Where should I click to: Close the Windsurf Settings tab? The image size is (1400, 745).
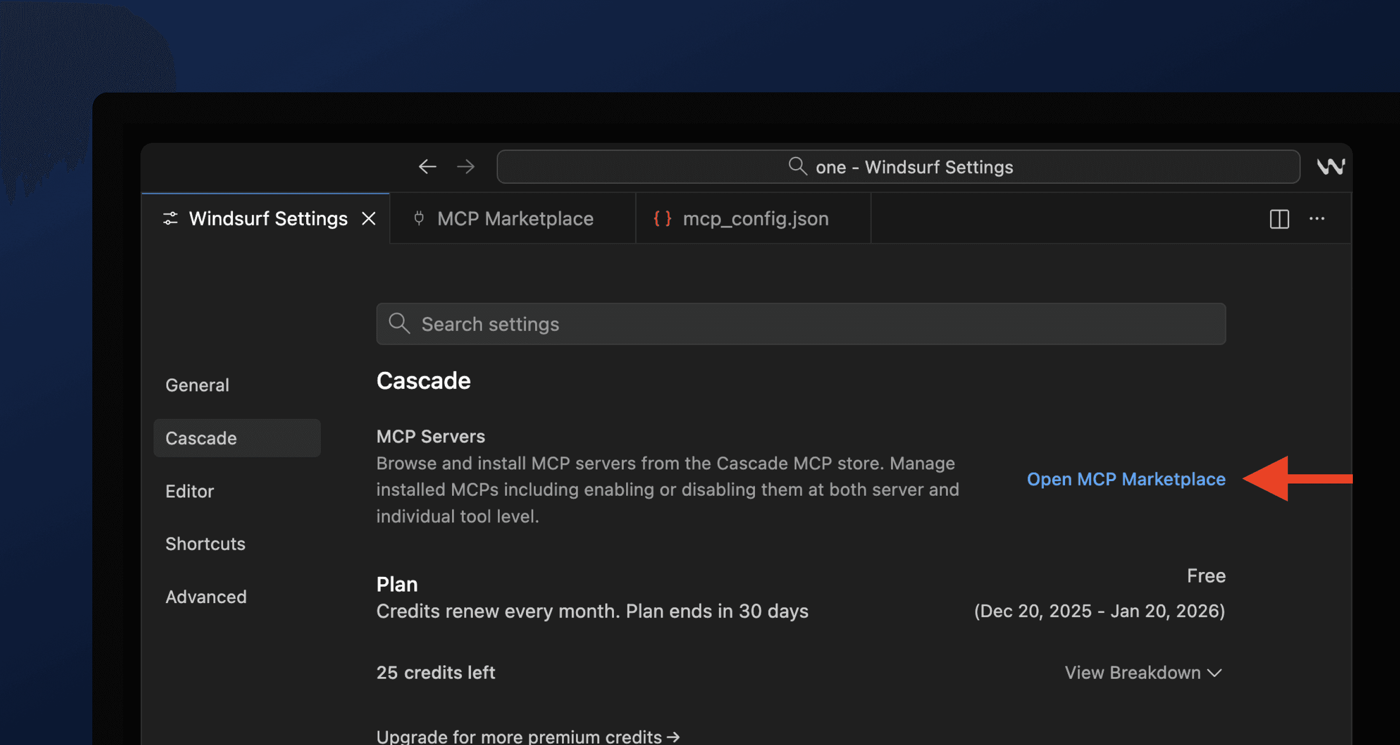369,219
